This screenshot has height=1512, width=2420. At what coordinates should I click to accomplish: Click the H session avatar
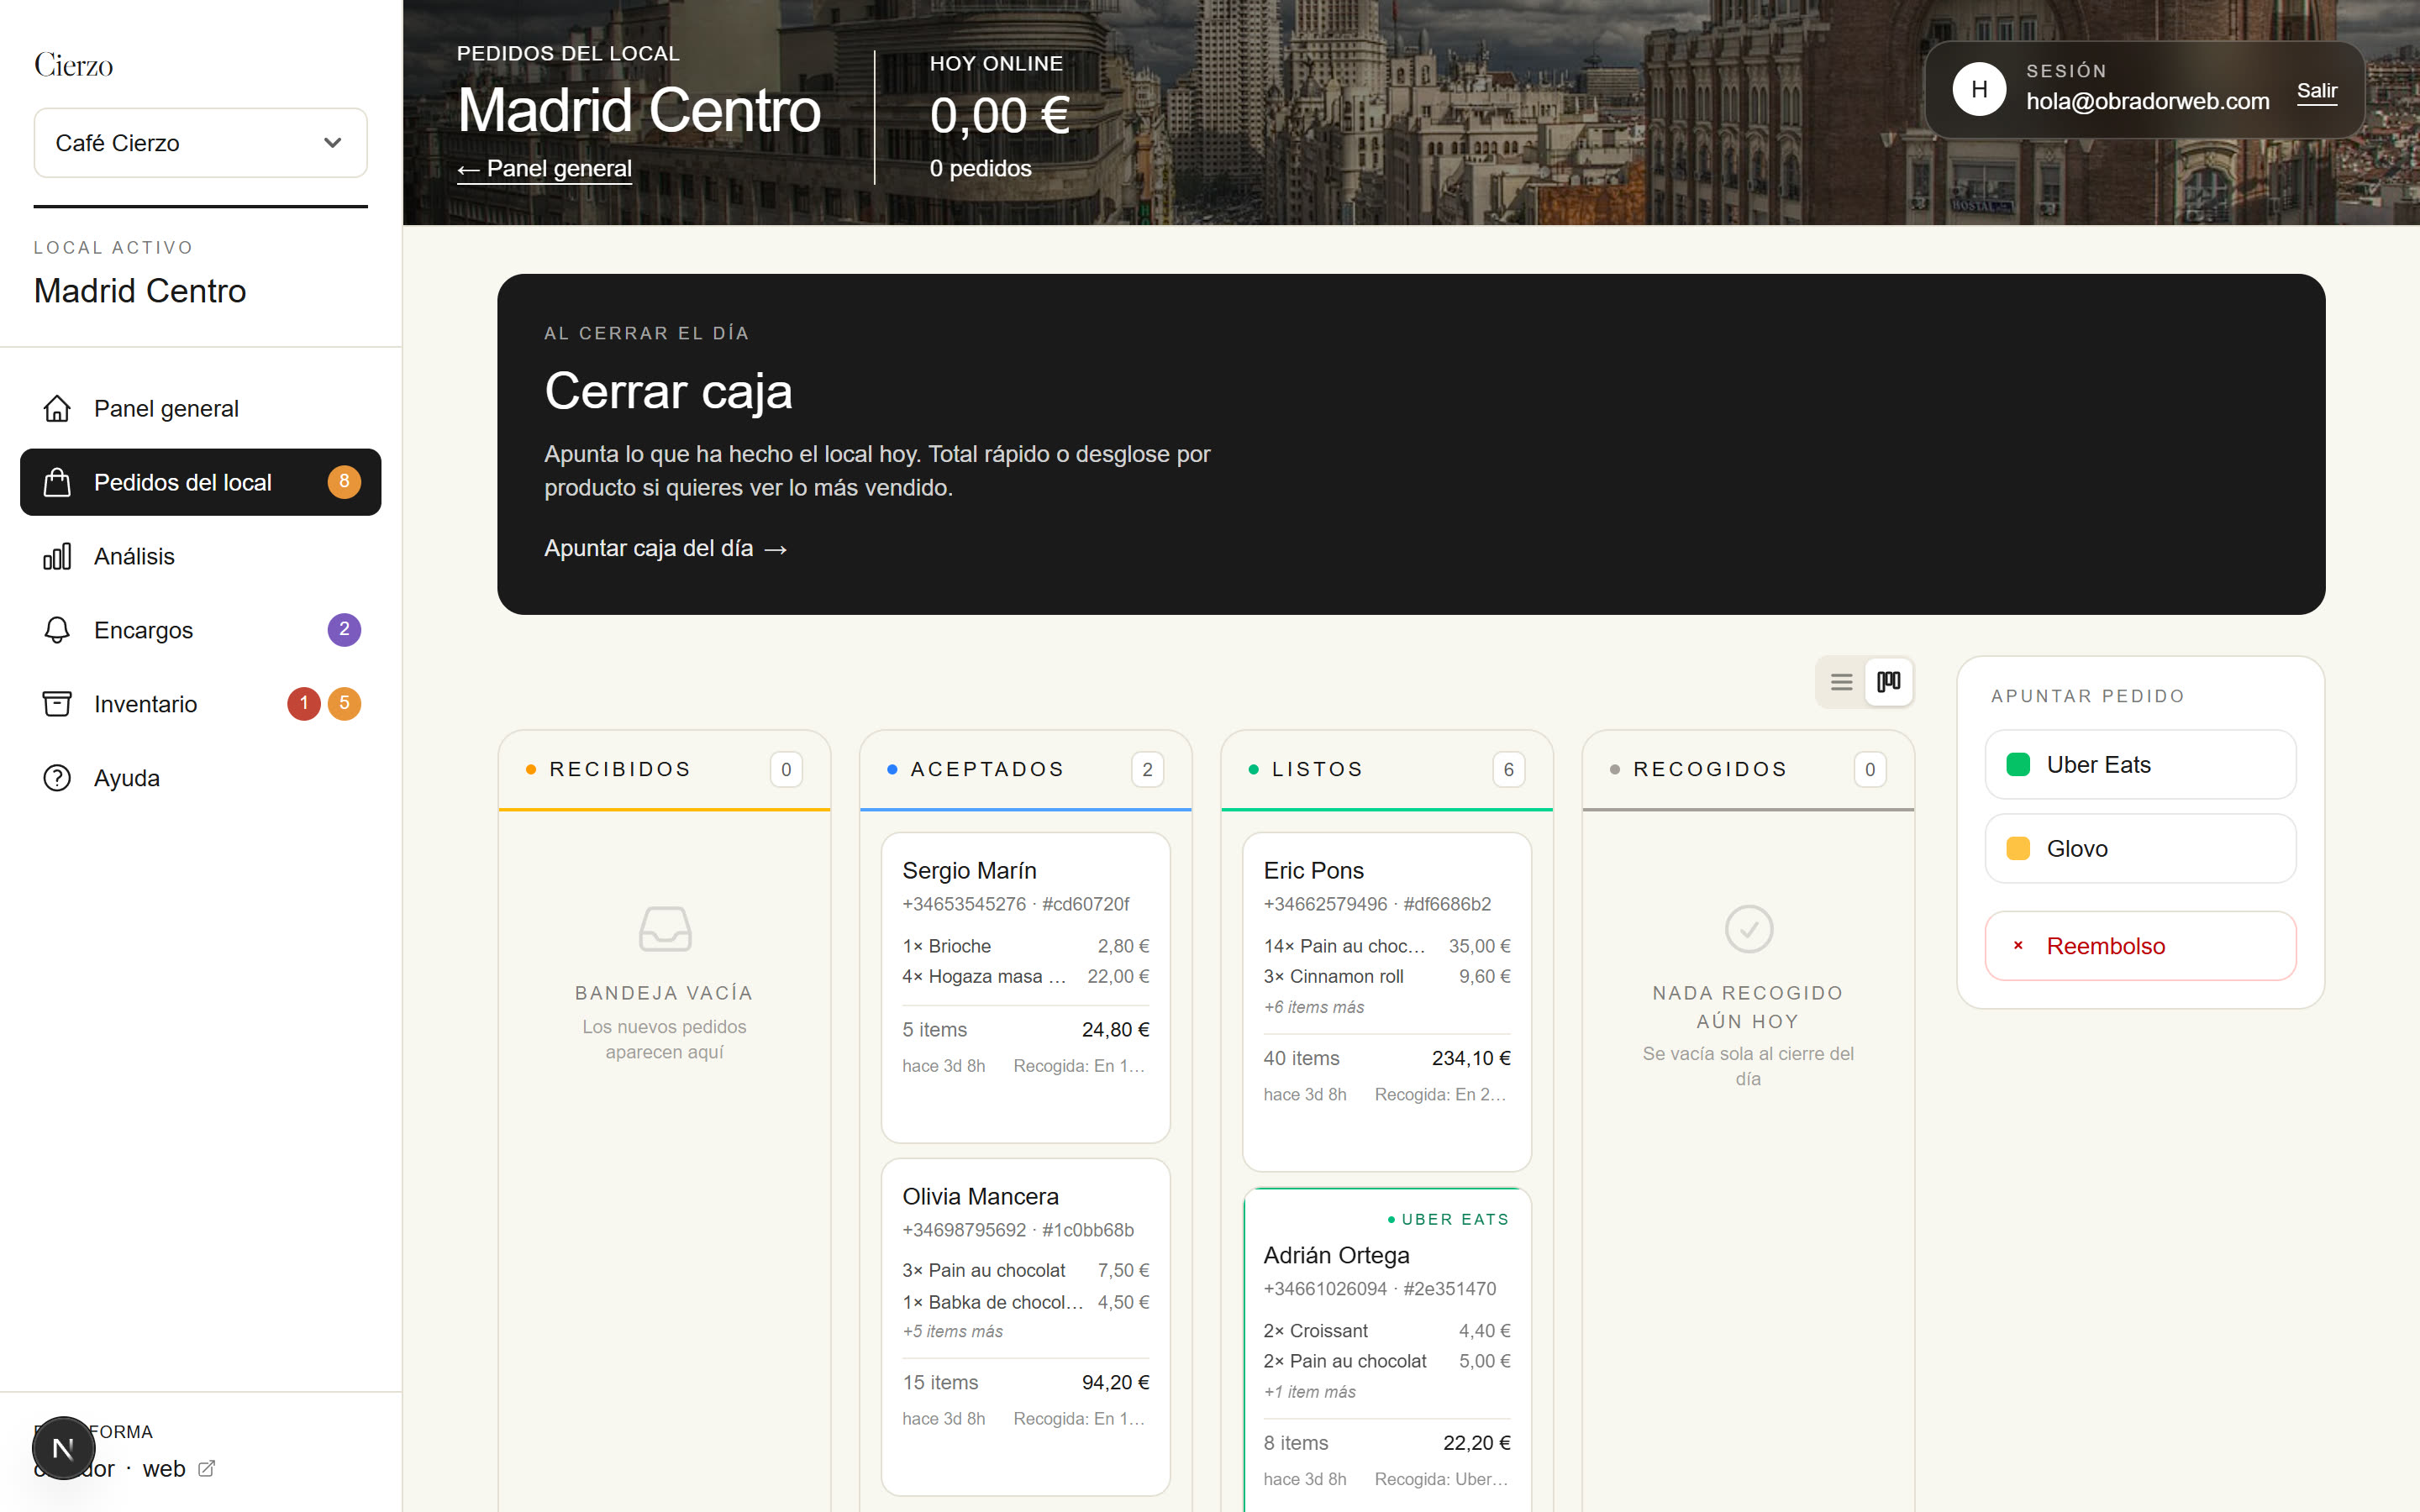[1979, 90]
